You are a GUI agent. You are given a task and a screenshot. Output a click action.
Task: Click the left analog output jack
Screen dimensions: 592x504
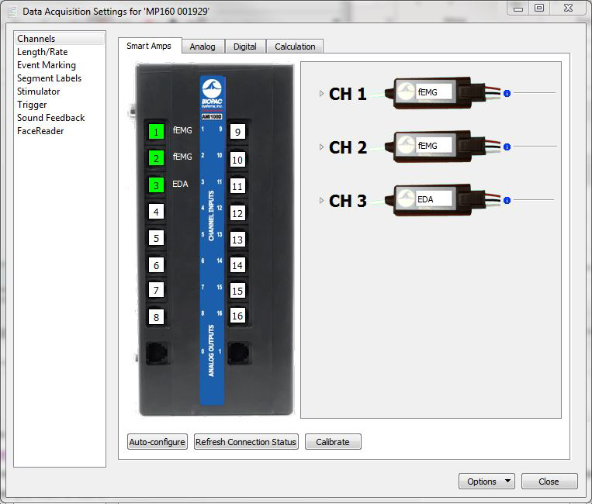point(156,354)
